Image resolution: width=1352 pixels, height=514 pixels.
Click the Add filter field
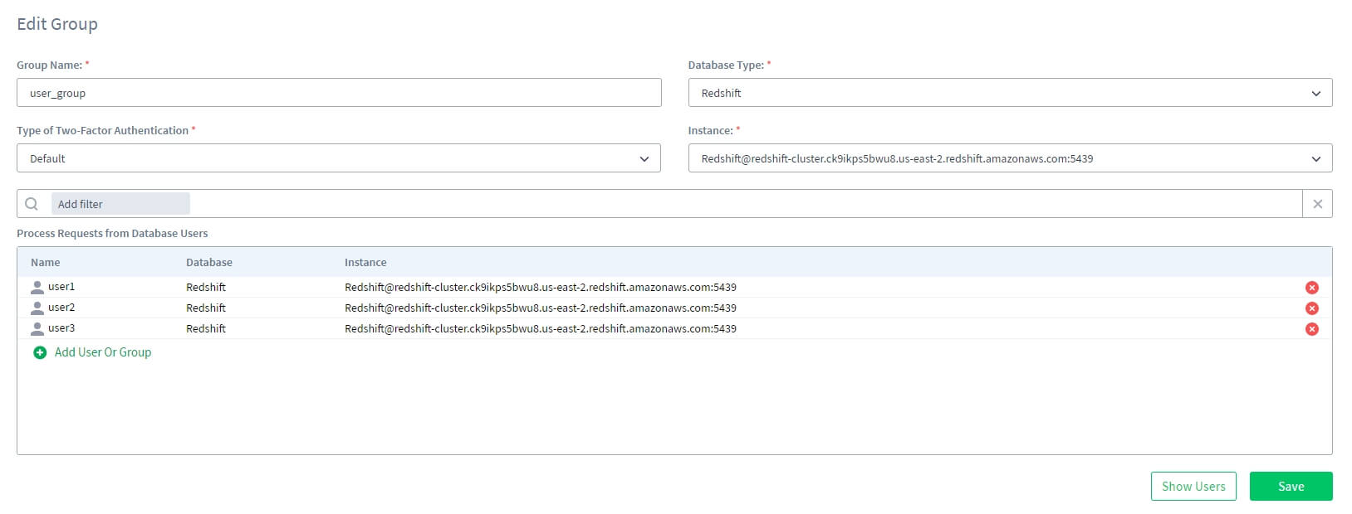tap(120, 204)
